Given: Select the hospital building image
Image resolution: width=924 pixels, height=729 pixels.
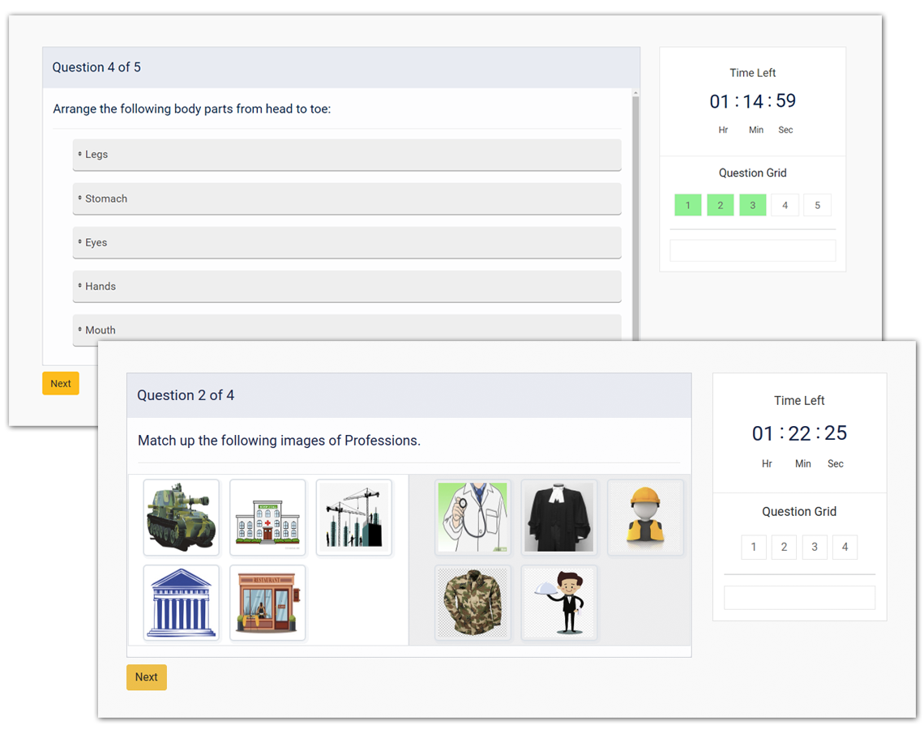Looking at the screenshot, I should pos(267,517).
